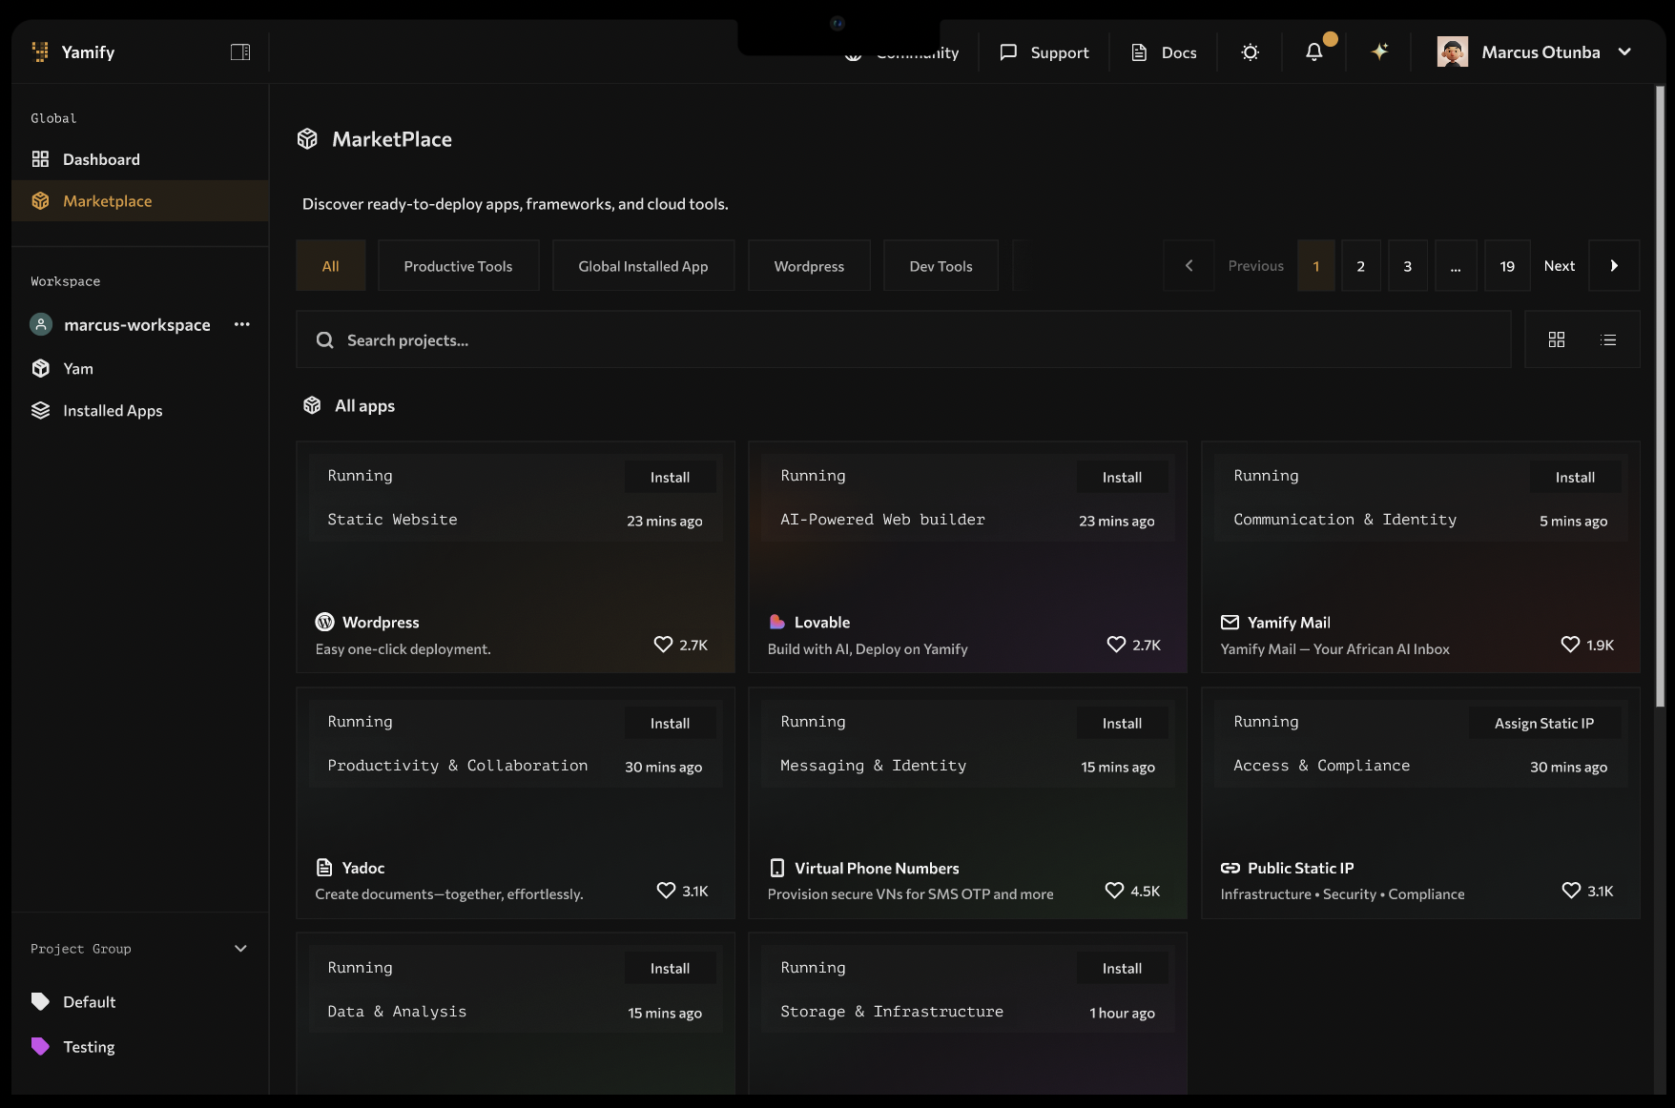
Task: Select the purple Testing project swatch
Action: [39, 1046]
